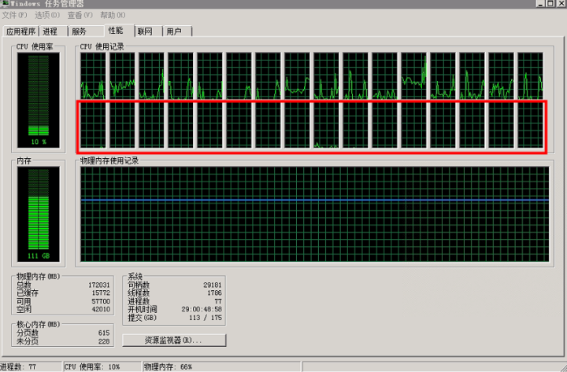Click the CPU 使用率 gauge showing 10 %

click(x=39, y=100)
